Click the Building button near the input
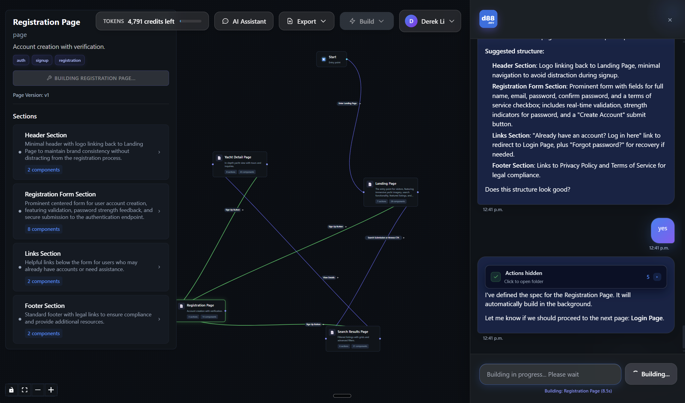Viewport: 685px width, 403px height. (651, 374)
